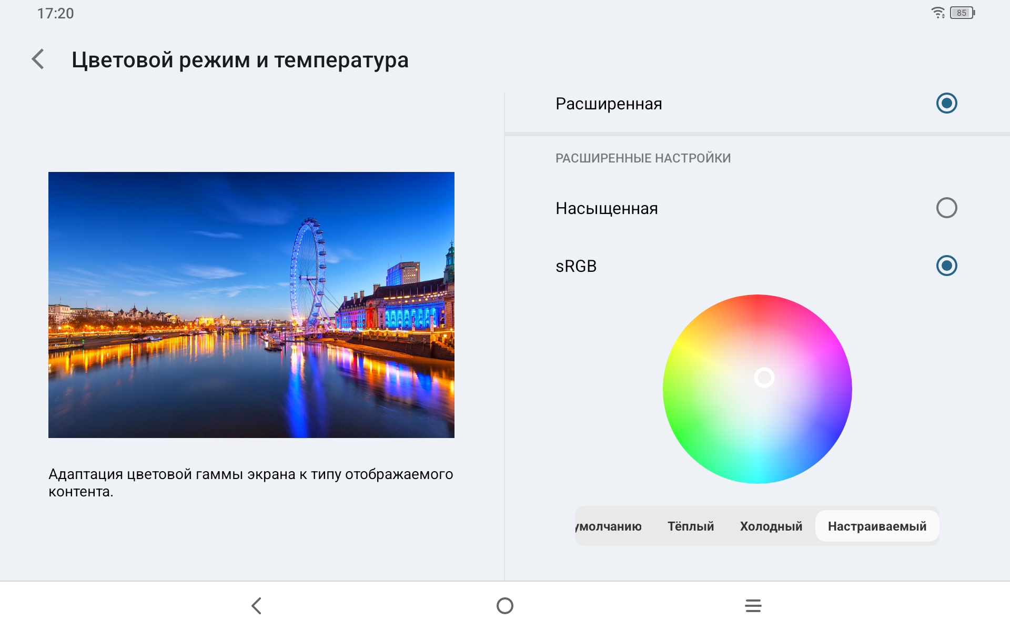
Task: Tap the sRGB option label
Action: (x=576, y=267)
